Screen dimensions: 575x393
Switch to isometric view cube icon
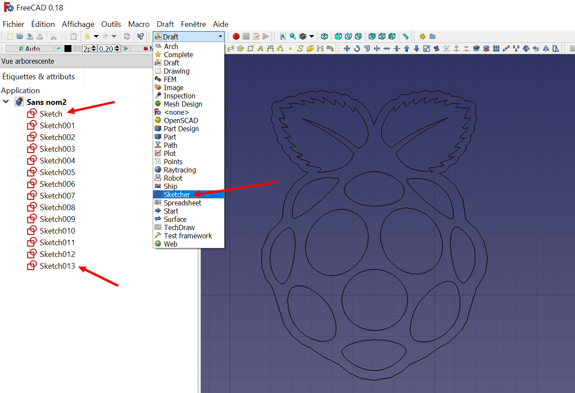point(324,36)
